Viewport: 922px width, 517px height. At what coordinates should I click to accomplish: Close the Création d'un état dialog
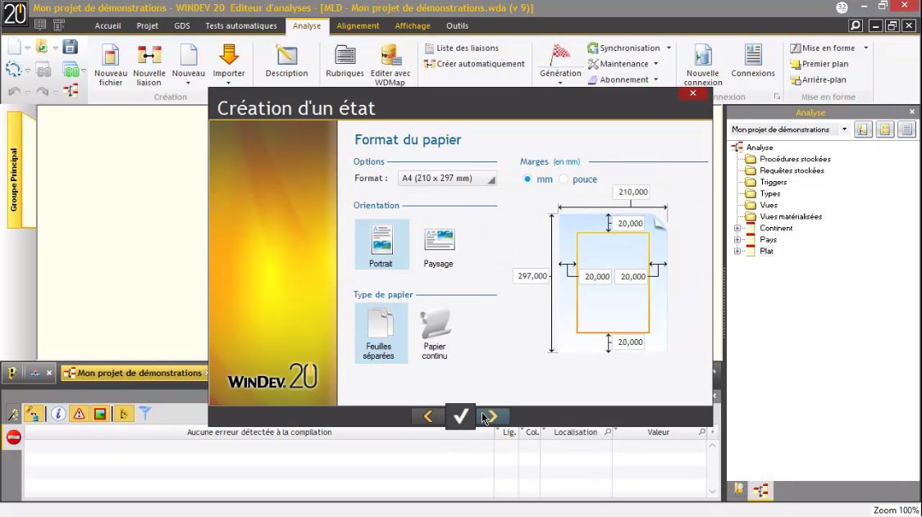coord(692,93)
